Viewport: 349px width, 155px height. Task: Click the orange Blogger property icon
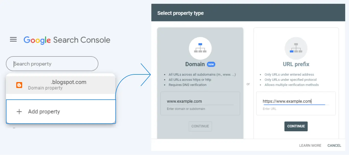pyautogui.click(x=19, y=85)
